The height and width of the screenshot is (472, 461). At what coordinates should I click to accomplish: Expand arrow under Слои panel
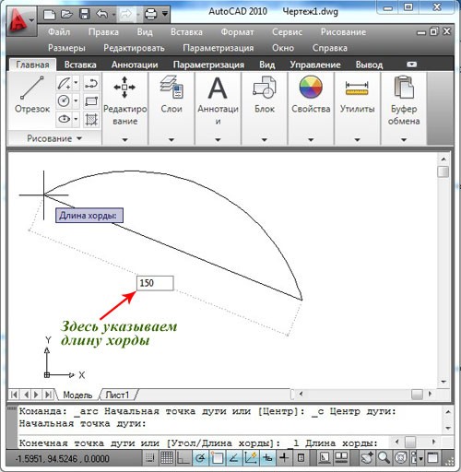click(x=171, y=140)
